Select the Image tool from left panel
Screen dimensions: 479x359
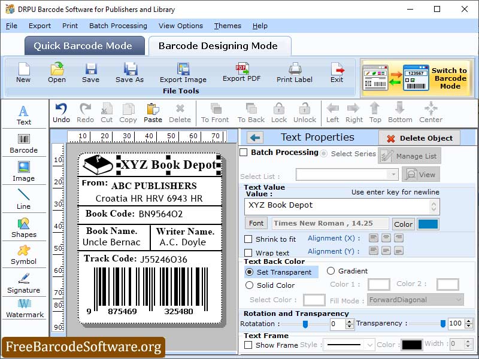click(x=24, y=172)
